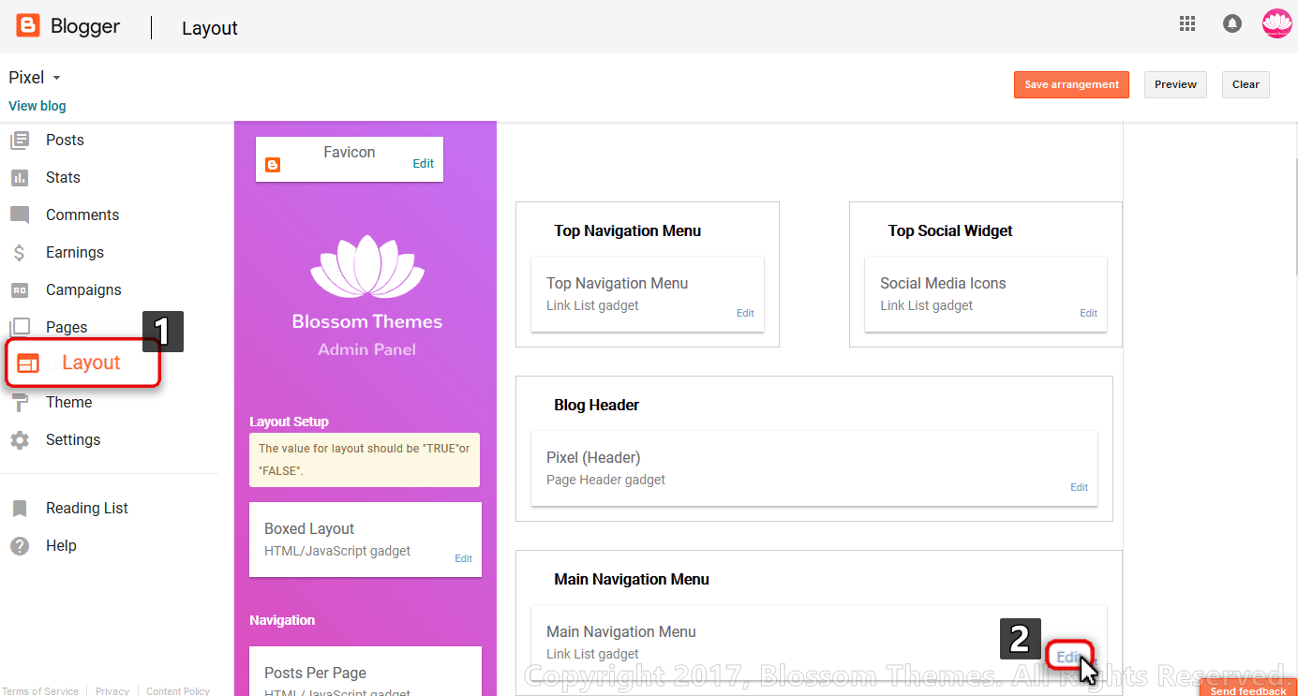Screen dimensions: 1298x696
Task: Open the Pages menu item
Action: [67, 327]
